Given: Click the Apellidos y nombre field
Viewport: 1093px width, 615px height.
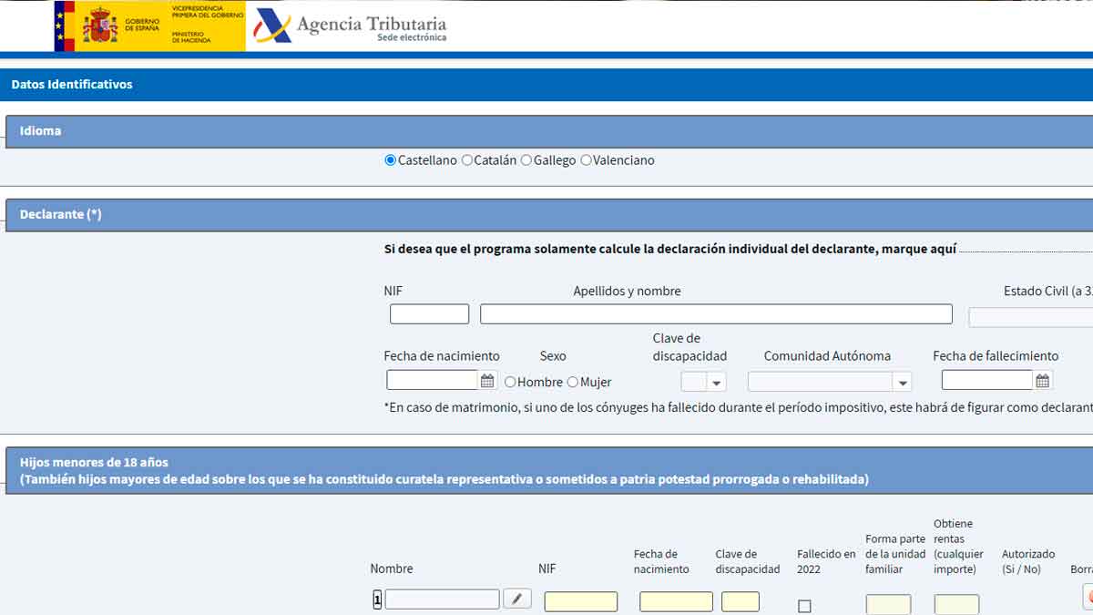Looking at the screenshot, I should point(716,314).
